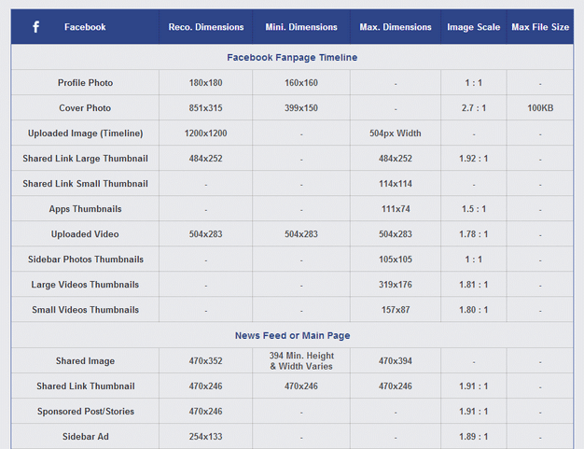Select the Shared Link Large Thumbnail label
This screenshot has height=449, width=584.
tap(85, 159)
